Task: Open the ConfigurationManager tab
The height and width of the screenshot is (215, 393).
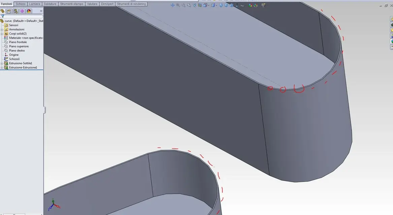Action: 15,11
